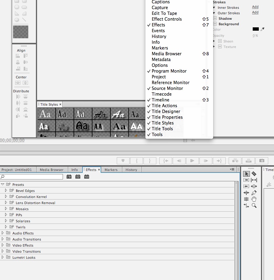Enable the Texture checkbox
Viewport: 274px width, 280px height.
(x=220, y=46)
